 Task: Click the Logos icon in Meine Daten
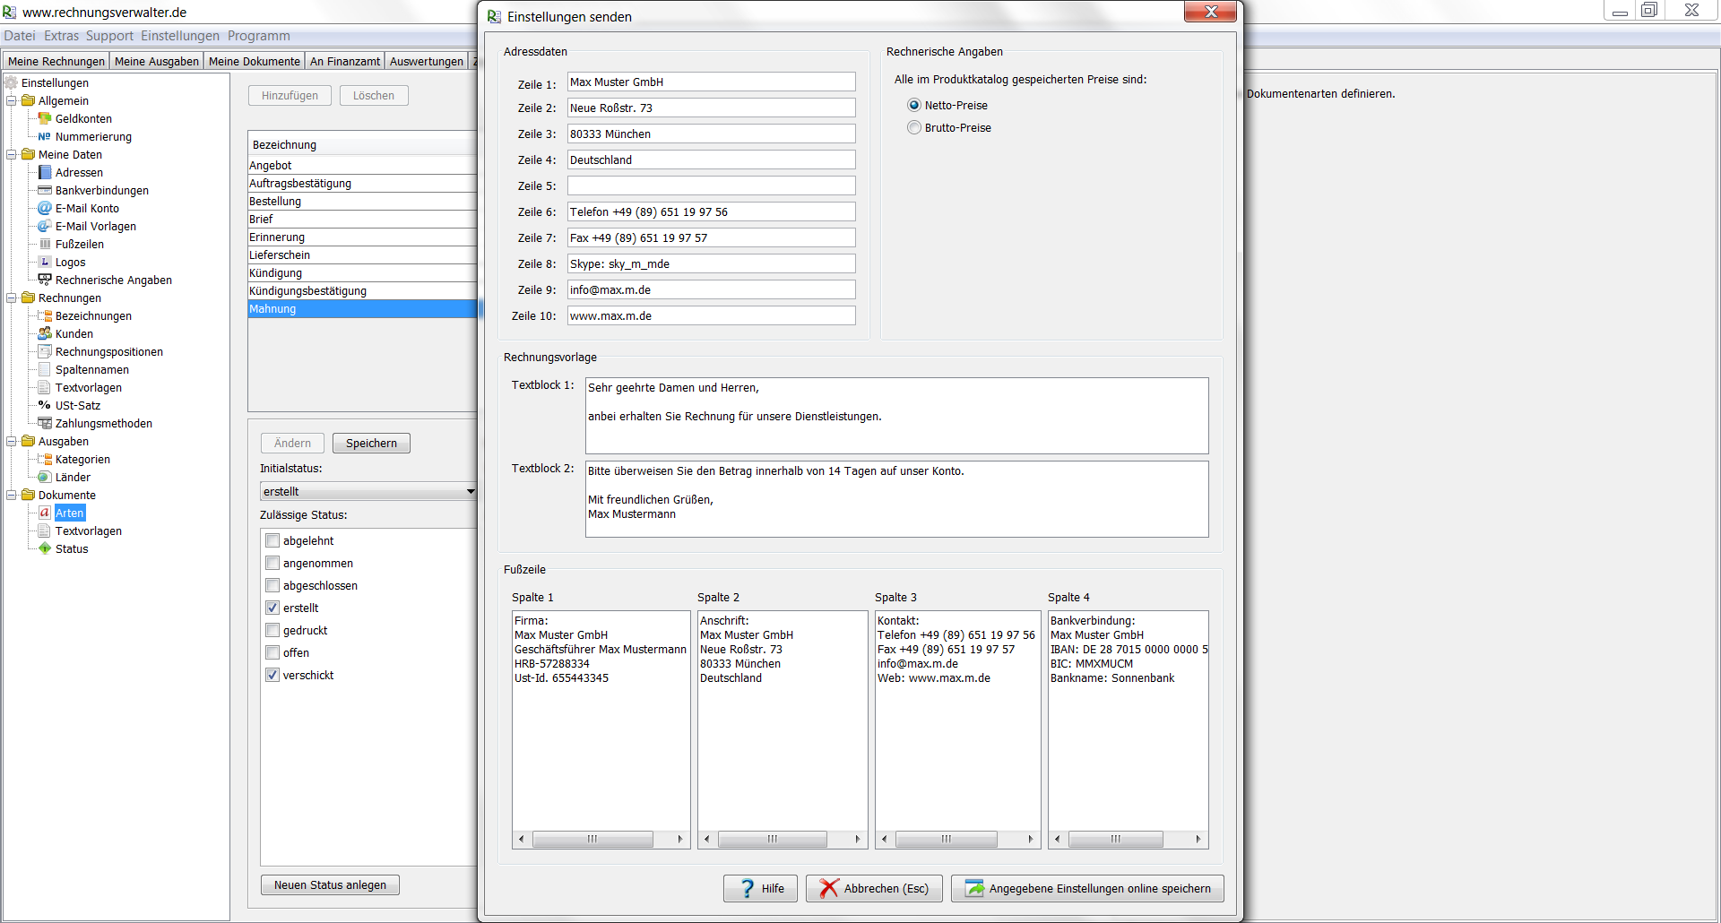point(45,262)
